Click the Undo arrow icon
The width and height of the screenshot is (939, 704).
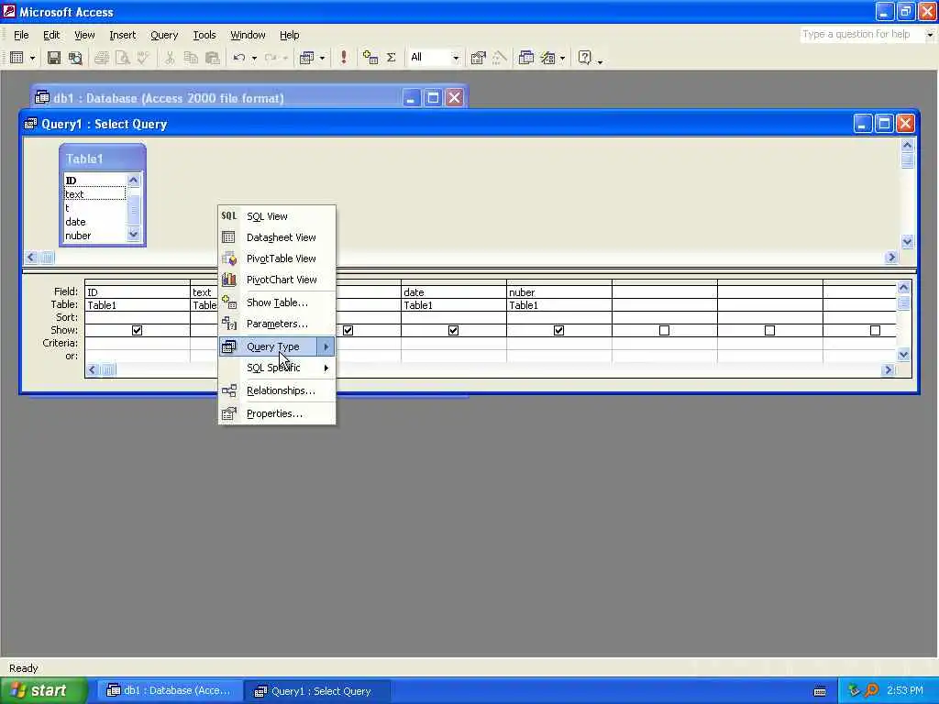tap(238, 58)
